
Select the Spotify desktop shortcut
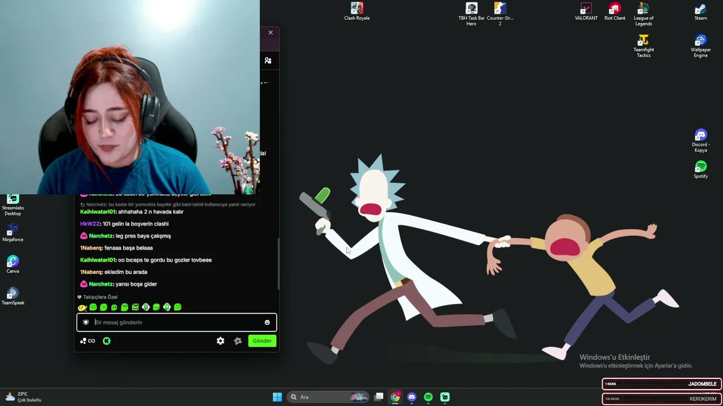coord(700,170)
